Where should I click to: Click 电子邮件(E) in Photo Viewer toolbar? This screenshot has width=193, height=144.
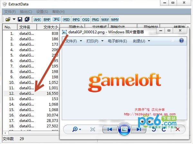tap(117, 41)
